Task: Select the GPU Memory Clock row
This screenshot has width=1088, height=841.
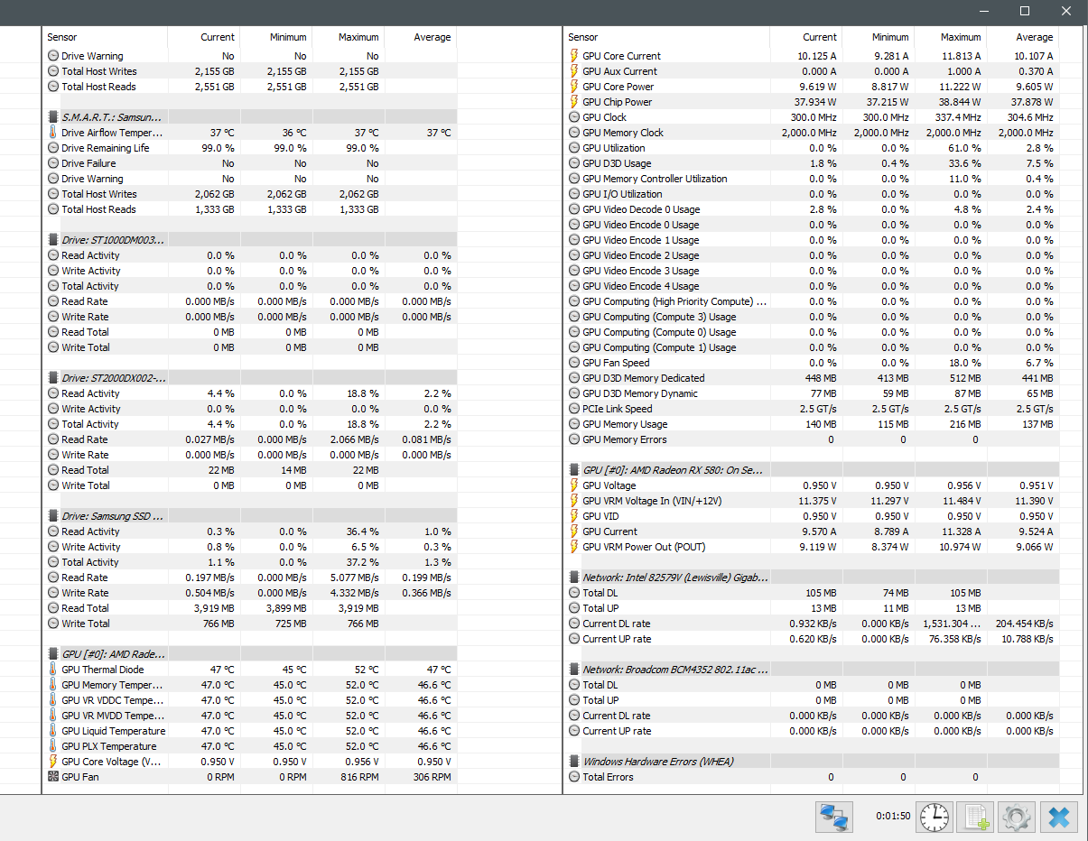Action: click(812, 133)
